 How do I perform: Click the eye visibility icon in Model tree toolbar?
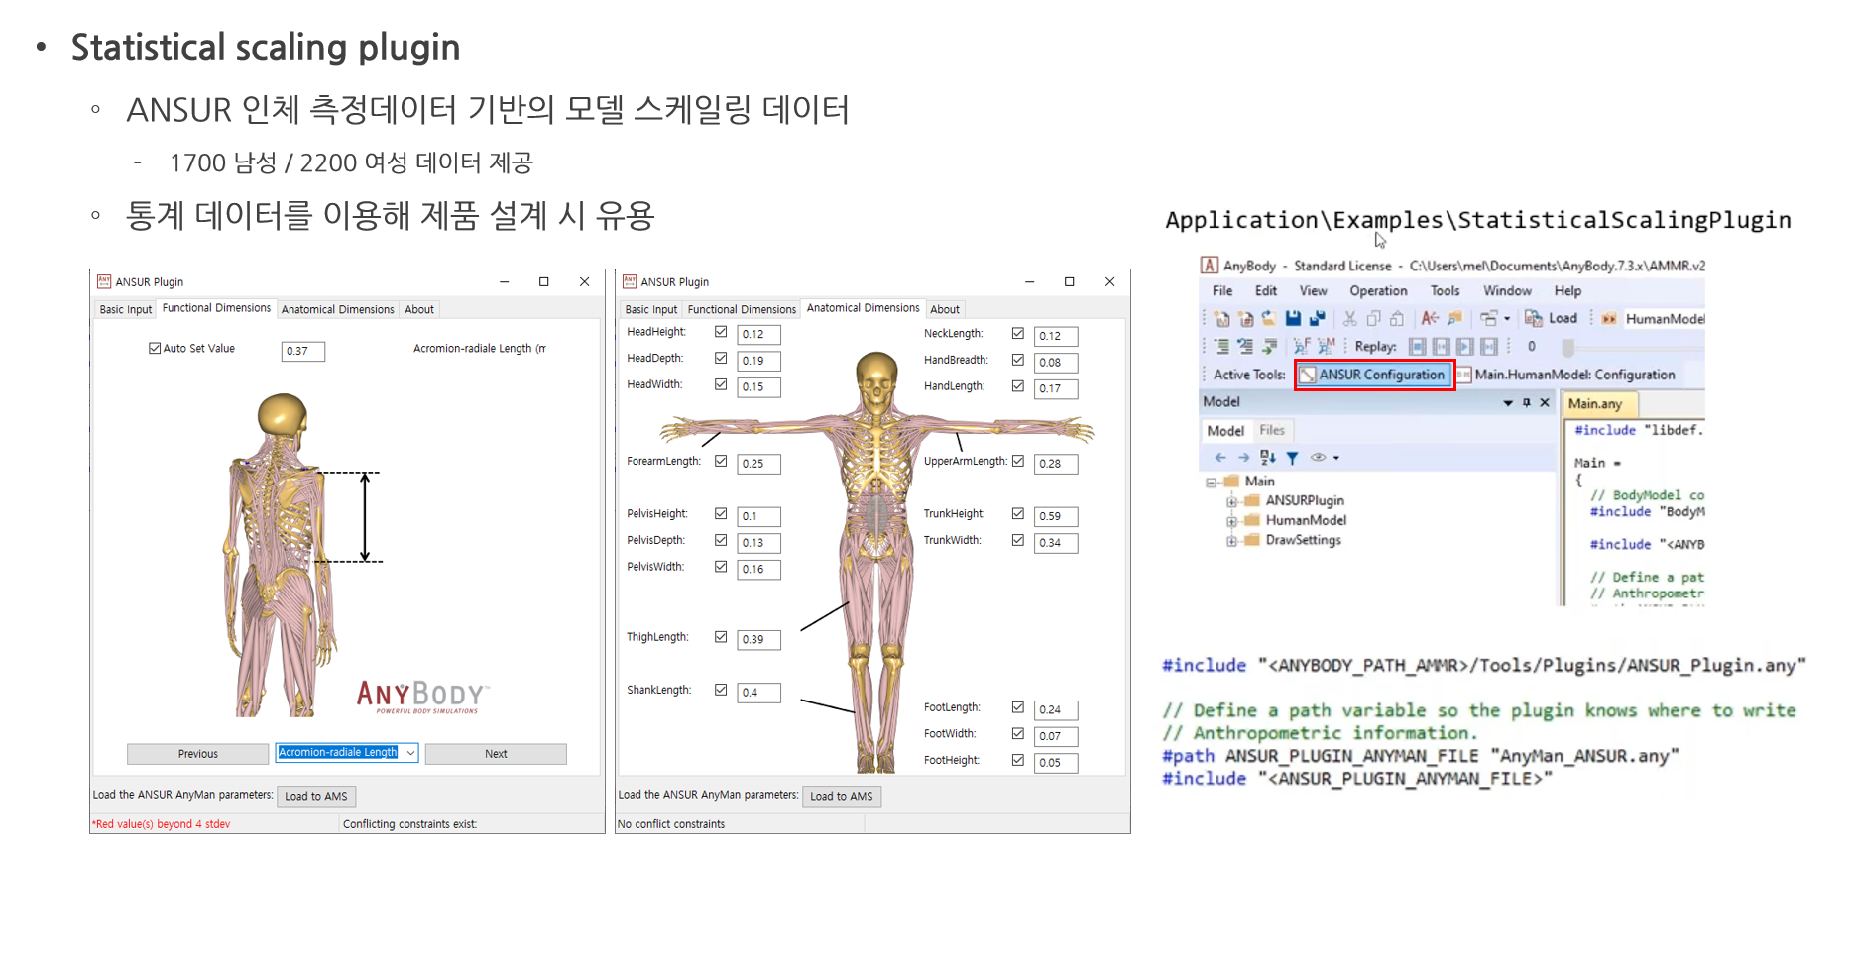click(x=1318, y=458)
